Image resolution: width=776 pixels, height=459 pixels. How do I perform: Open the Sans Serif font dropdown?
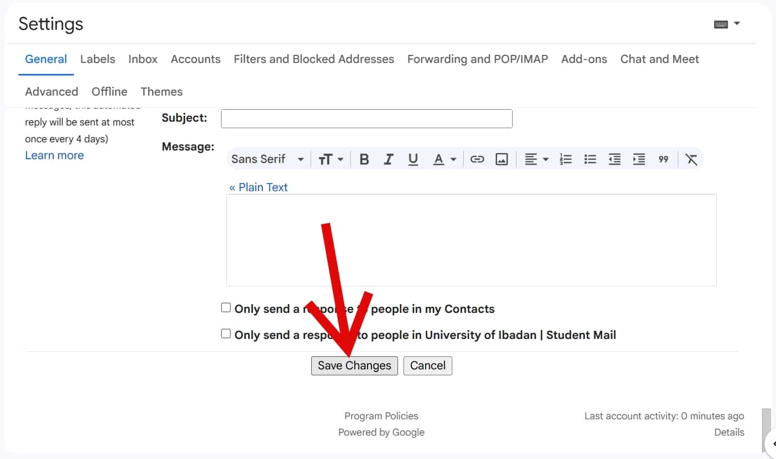coord(267,159)
